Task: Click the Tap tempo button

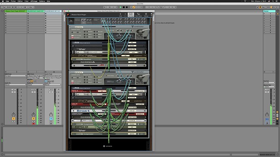Action: (x=4, y=7)
